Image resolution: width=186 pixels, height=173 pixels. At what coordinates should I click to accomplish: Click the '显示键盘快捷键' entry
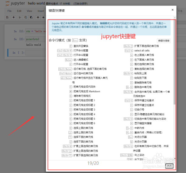(141, 123)
